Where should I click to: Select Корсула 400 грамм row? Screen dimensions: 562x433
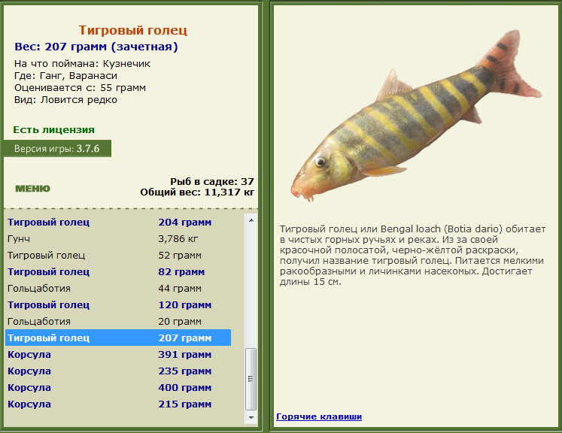tap(118, 387)
